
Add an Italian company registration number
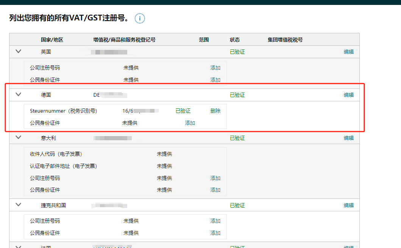click(x=215, y=178)
